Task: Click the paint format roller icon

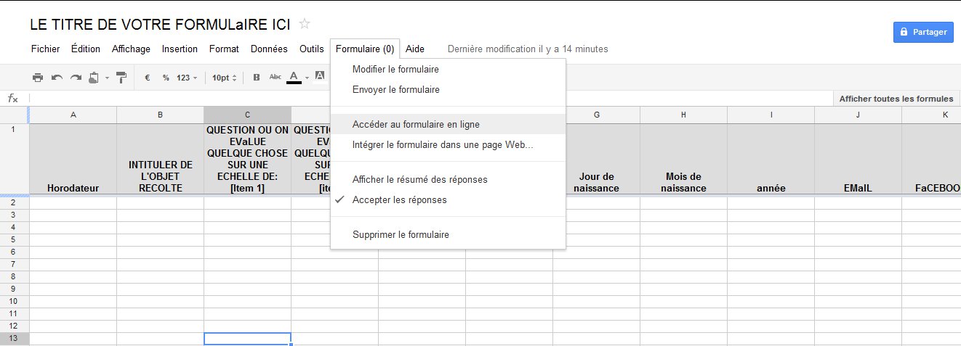Action: click(x=121, y=78)
